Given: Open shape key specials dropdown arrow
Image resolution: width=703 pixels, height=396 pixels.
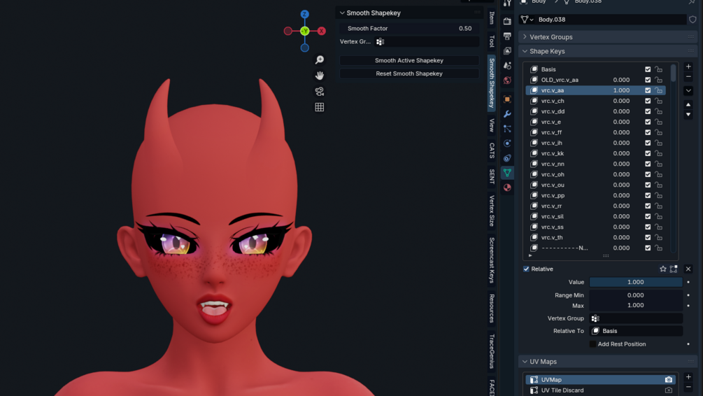Looking at the screenshot, I should (x=688, y=90).
